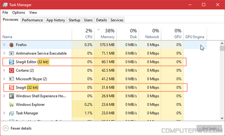Viewport: 225px width, 136px height.
Task: Click the Microsoft Skype icon
Action: click(12, 79)
